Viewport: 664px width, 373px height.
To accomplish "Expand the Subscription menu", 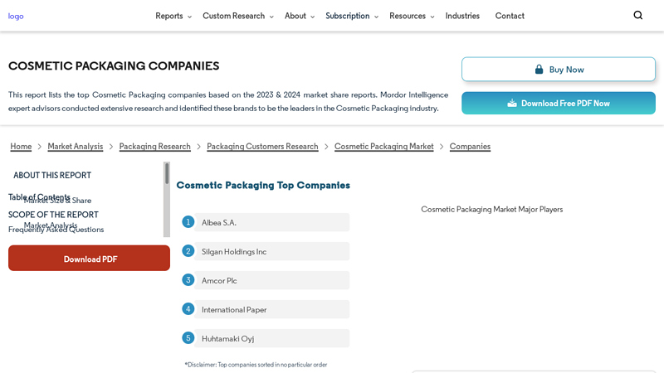I will coord(351,16).
